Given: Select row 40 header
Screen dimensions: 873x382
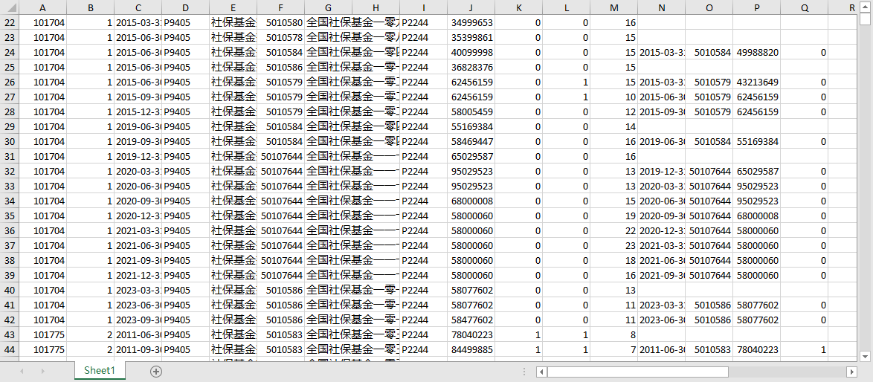Looking at the screenshot, I should (x=10, y=291).
